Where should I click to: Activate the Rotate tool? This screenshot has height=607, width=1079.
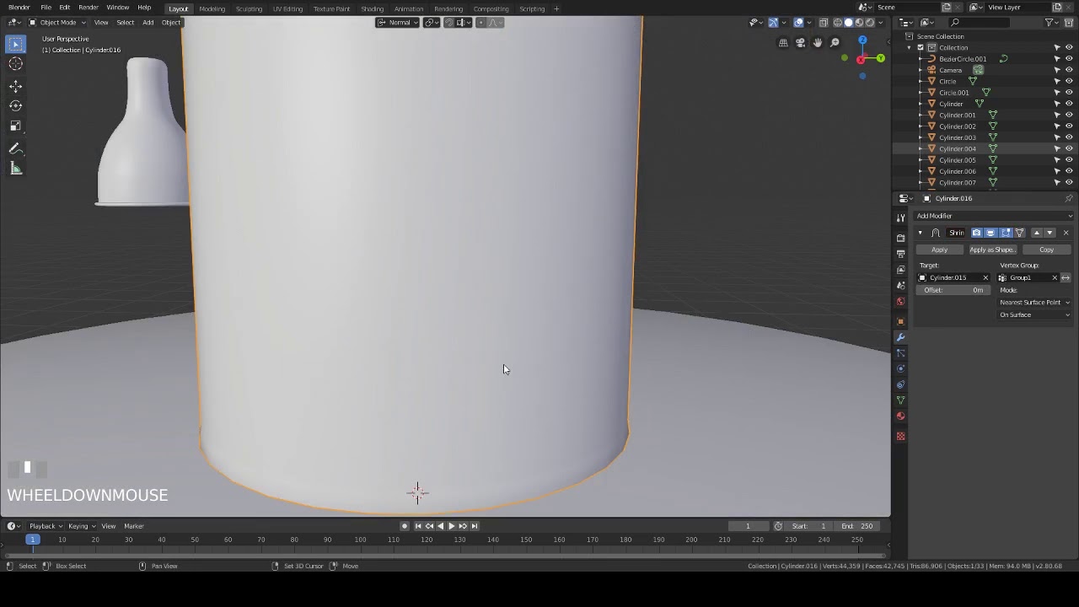tap(15, 105)
